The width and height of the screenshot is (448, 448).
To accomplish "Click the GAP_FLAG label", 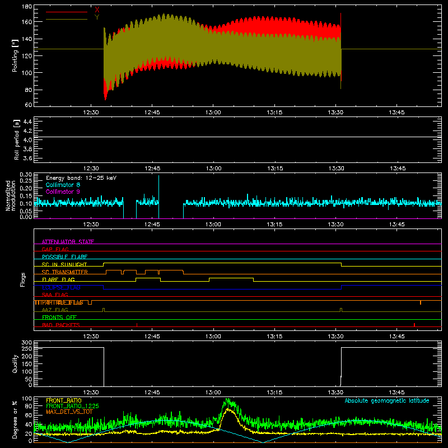I will pos(55,249).
